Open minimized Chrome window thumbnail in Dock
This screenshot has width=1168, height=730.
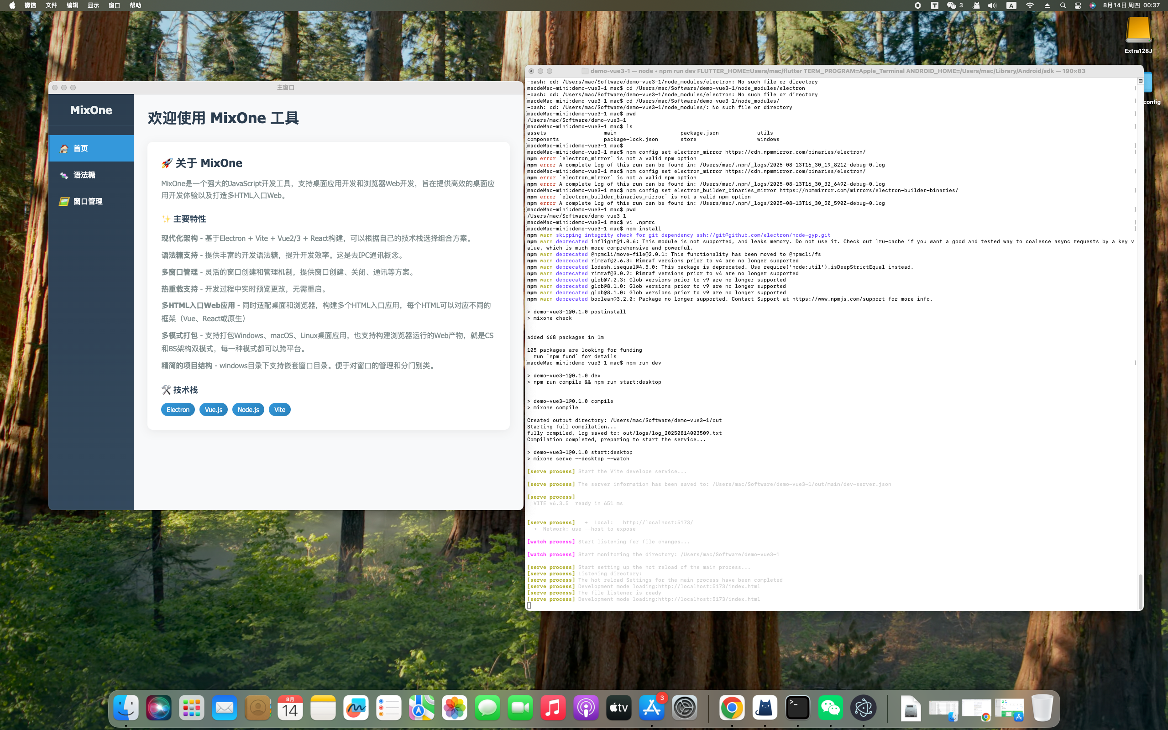[x=976, y=709]
